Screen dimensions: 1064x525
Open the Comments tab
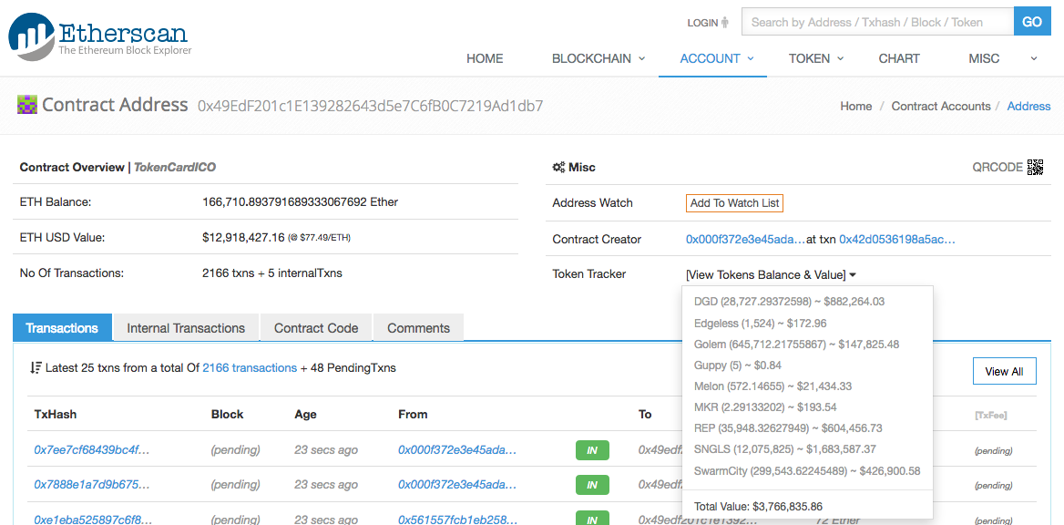tap(419, 328)
